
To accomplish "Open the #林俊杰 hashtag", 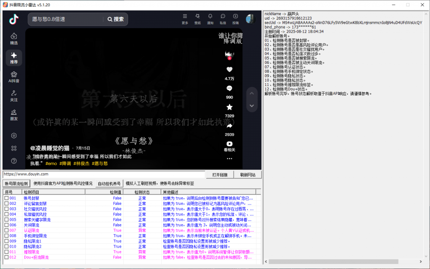I will pos(81,164).
